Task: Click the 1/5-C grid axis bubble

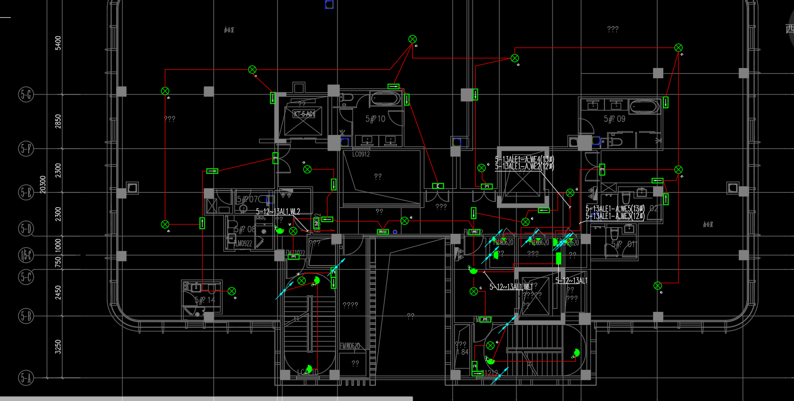Action: pos(26,254)
